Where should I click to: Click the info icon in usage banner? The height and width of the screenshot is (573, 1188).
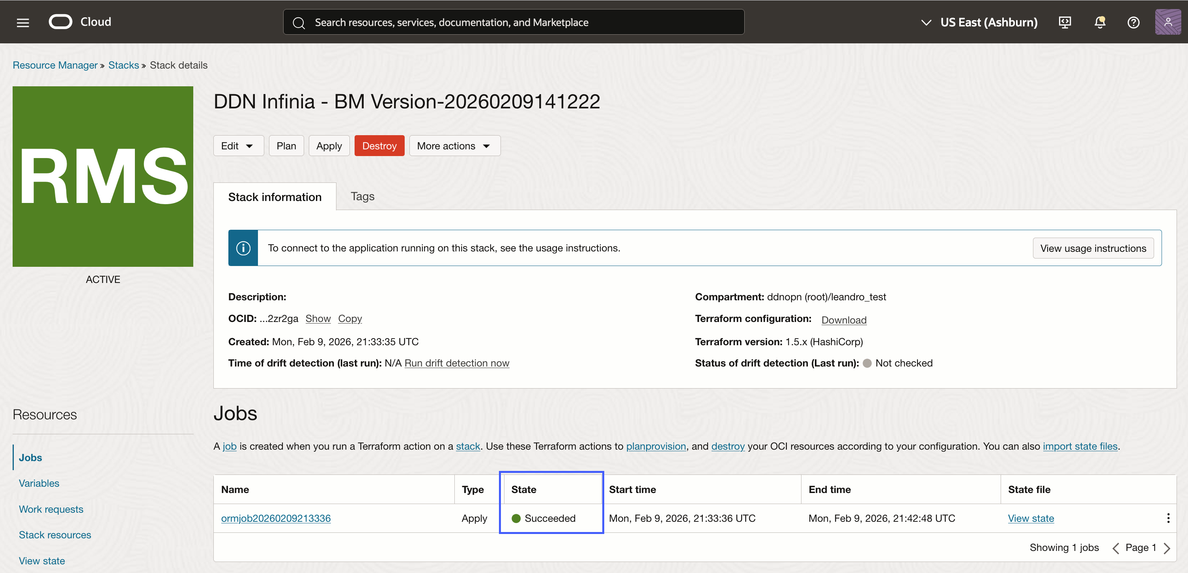click(243, 248)
